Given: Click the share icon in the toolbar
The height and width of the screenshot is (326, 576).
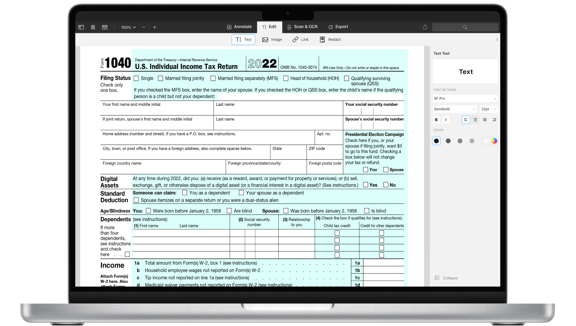Looking at the screenshot, I should (x=425, y=27).
